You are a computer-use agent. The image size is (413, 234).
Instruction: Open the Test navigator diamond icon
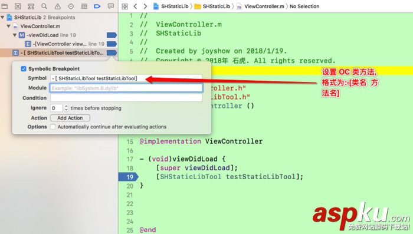(71, 6)
